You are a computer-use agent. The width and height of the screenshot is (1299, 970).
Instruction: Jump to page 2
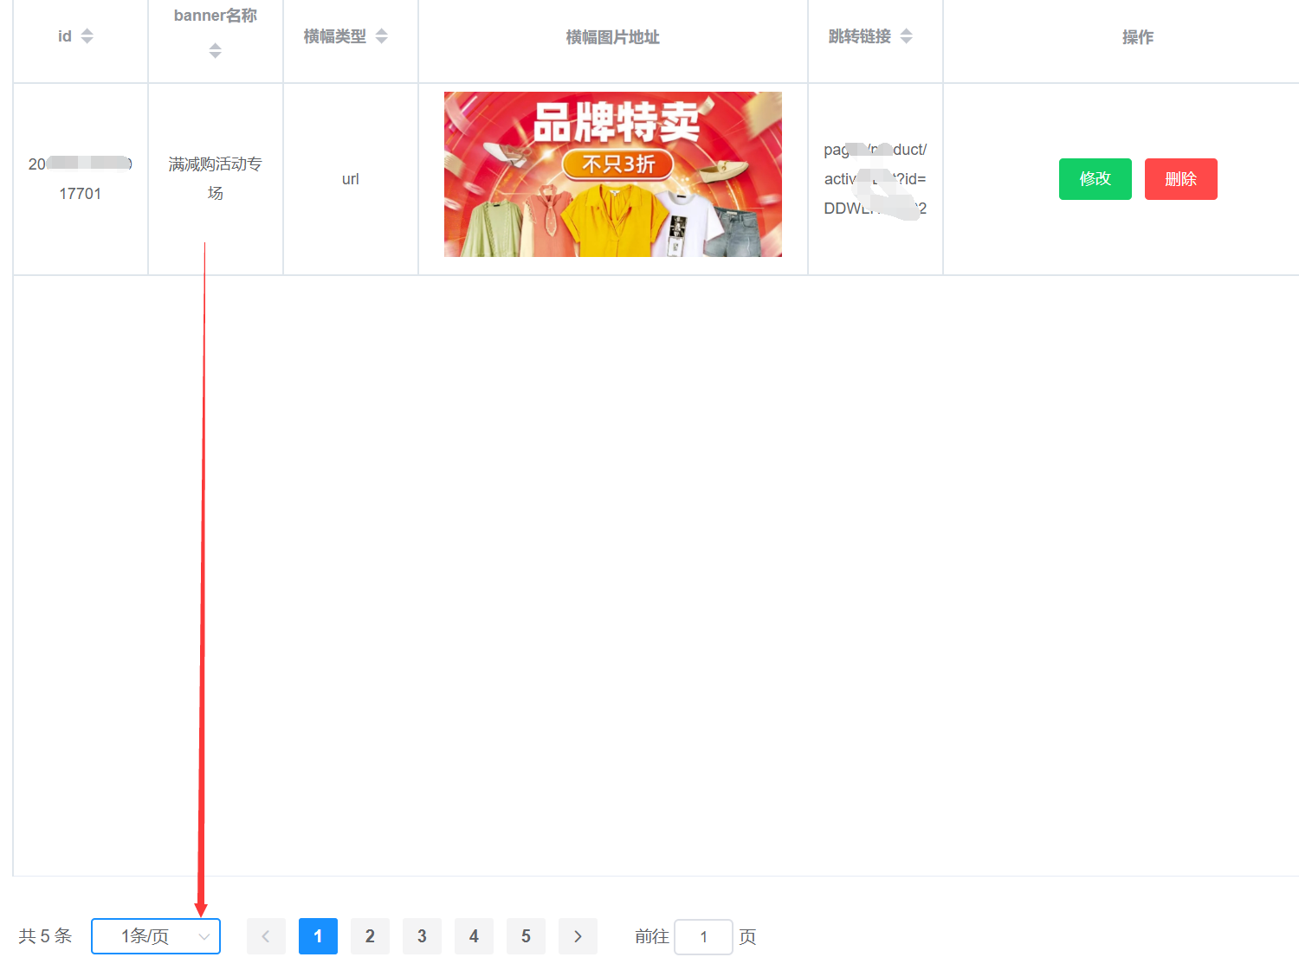click(370, 936)
